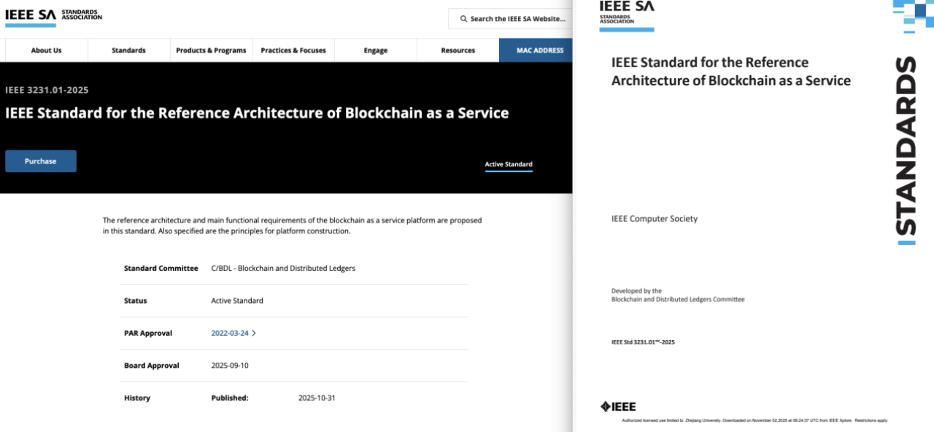Expand the Products & Programs menu
The height and width of the screenshot is (432, 934).
pos(211,50)
